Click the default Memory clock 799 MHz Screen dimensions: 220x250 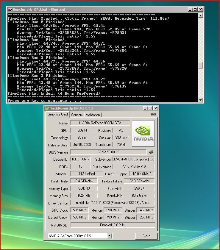[113, 217]
